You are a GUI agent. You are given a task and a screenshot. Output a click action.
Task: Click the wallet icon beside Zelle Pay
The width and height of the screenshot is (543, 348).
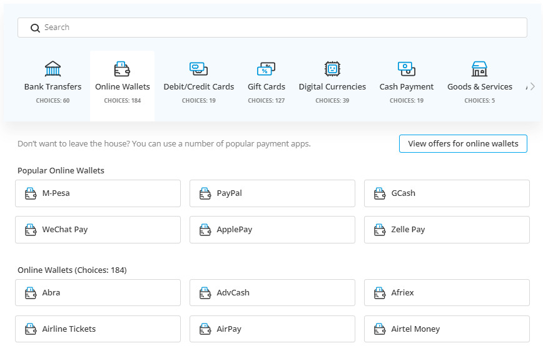tap(380, 230)
